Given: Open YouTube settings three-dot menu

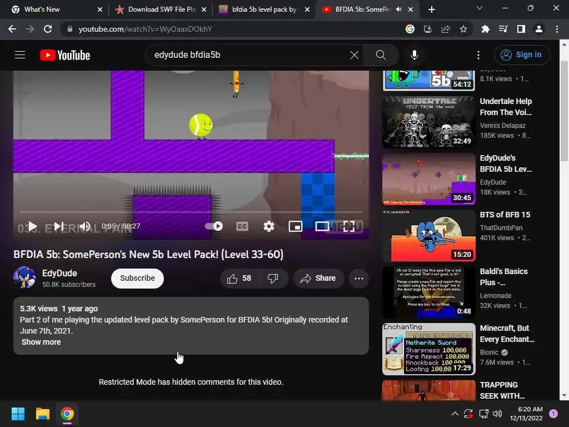Looking at the screenshot, I should 478,55.
